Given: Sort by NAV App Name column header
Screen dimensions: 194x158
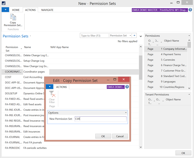Looking at the screenshot, I should 59,47.
